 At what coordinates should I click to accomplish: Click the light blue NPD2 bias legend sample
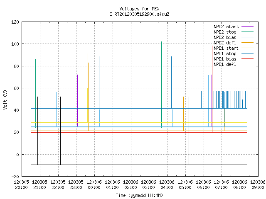click(x=247, y=37)
